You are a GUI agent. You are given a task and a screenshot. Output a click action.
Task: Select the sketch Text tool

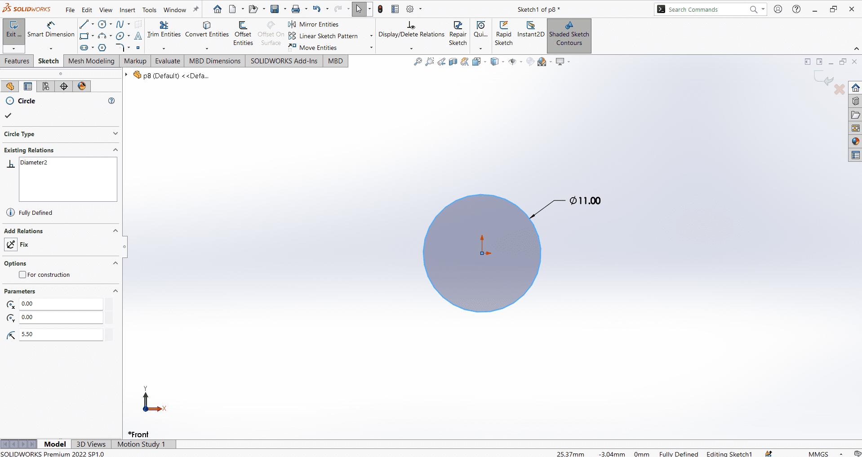[138, 36]
